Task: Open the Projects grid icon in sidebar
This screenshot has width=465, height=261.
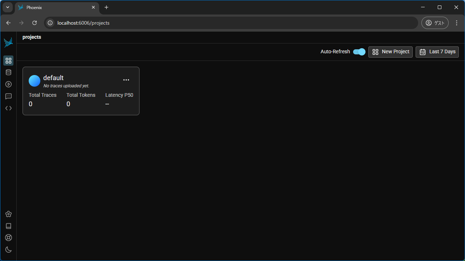Action: (8, 61)
